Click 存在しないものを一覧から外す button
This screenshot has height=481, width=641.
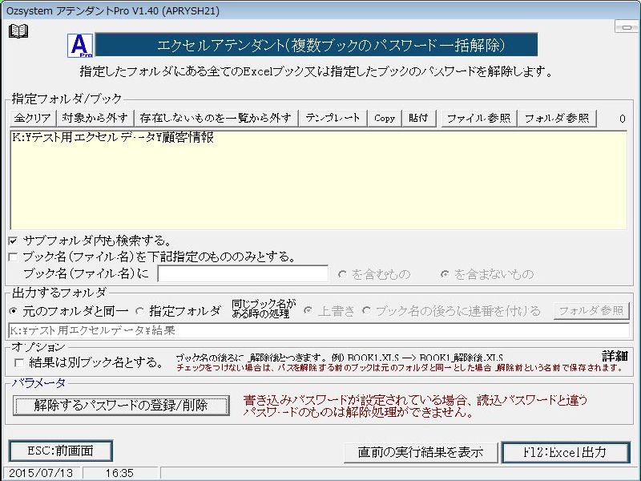click(x=216, y=118)
